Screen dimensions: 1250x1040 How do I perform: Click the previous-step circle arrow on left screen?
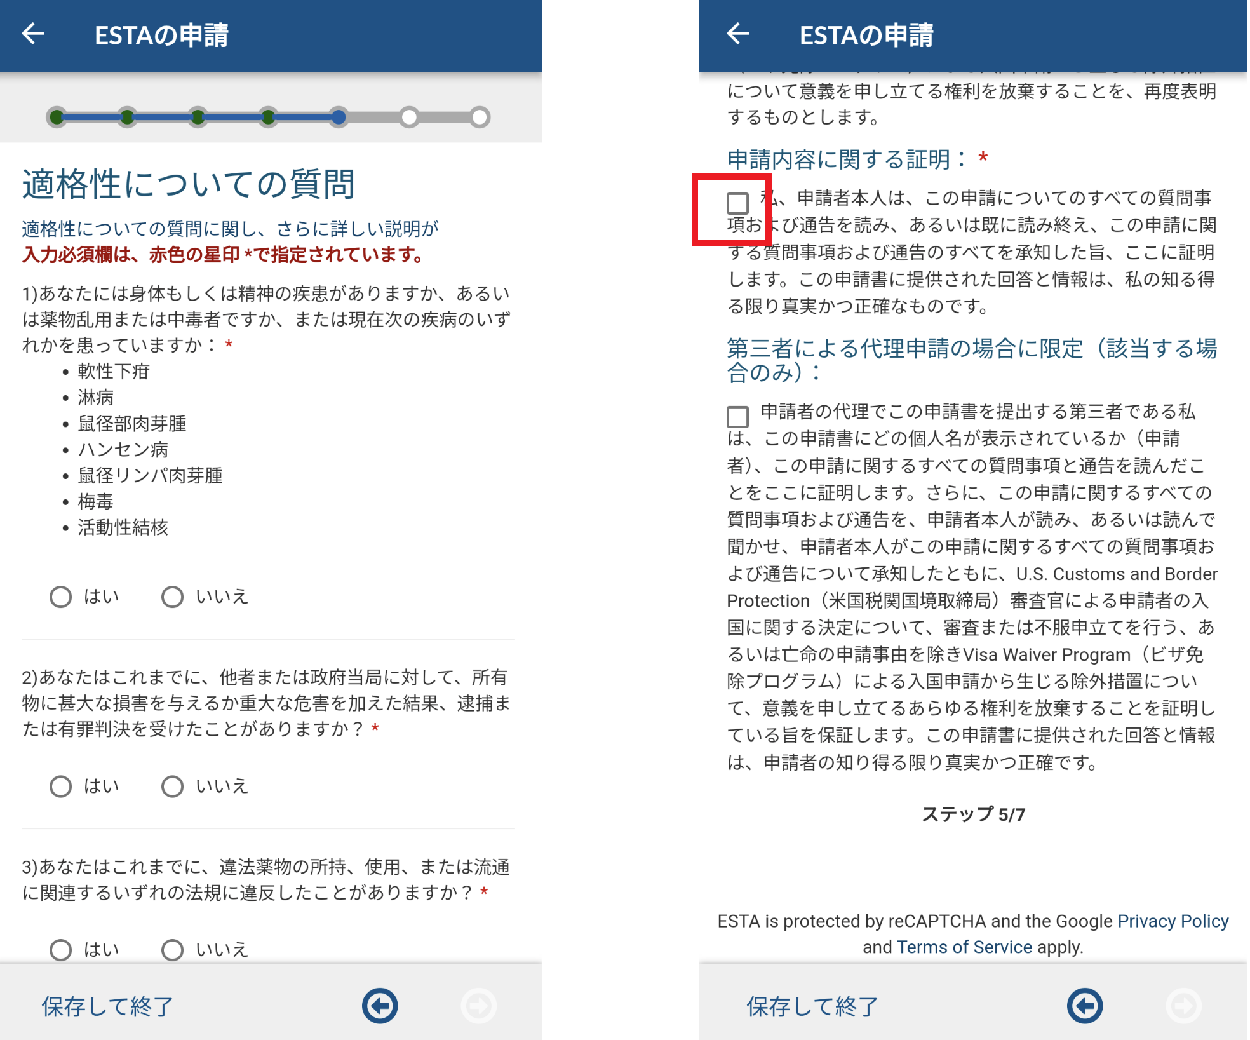tap(380, 1006)
